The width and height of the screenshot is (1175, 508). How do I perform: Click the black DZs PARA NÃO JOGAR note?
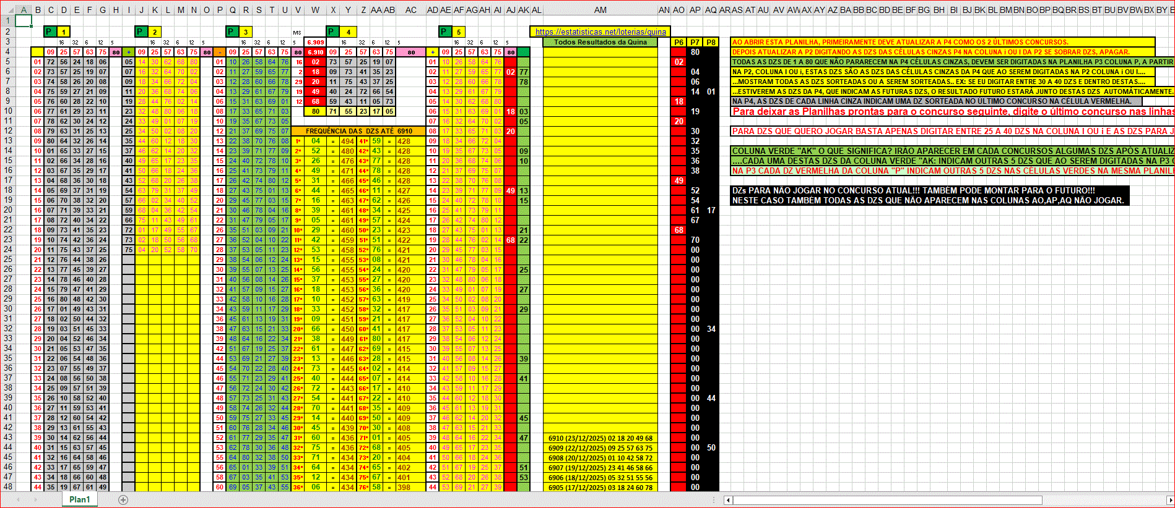[927, 195]
